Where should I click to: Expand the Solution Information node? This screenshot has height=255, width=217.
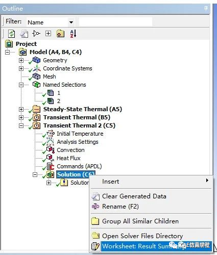[x=49, y=183]
